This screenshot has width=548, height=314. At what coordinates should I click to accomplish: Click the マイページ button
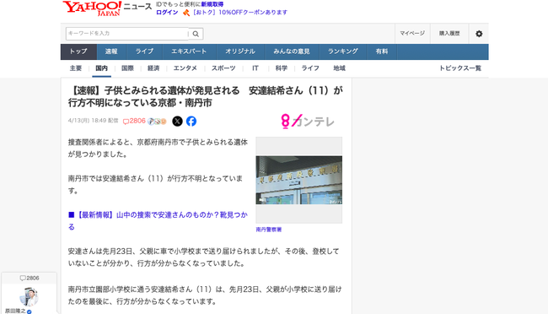[x=412, y=33]
